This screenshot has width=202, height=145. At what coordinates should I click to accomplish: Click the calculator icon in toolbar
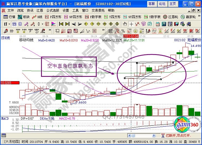point(164,24)
